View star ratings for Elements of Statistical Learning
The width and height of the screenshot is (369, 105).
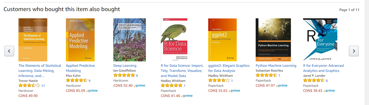pyautogui.click(x=29, y=86)
